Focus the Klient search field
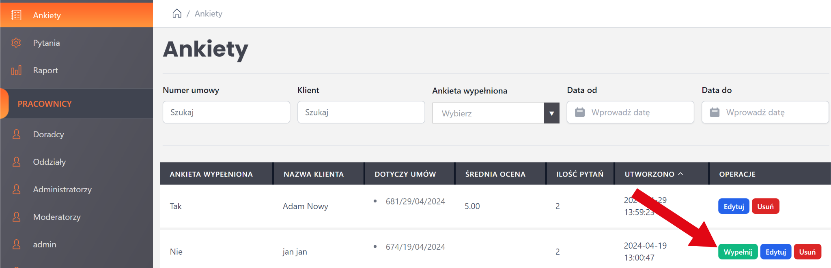Image resolution: width=831 pixels, height=268 pixels. [361, 112]
